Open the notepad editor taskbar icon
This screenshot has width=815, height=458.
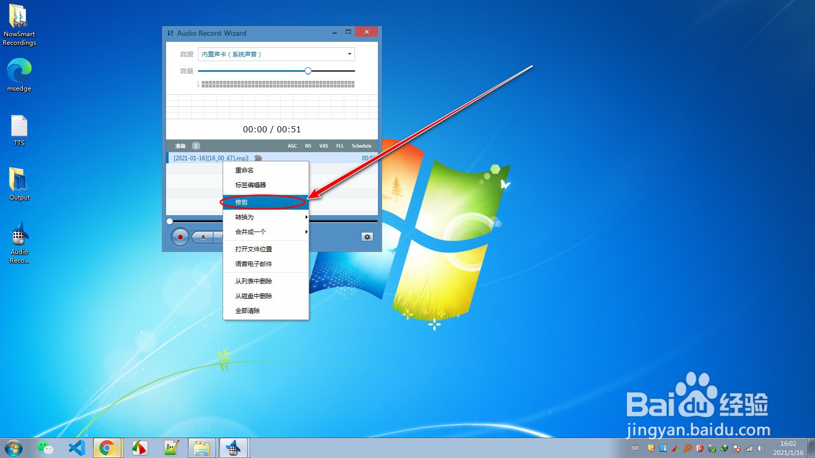point(171,448)
